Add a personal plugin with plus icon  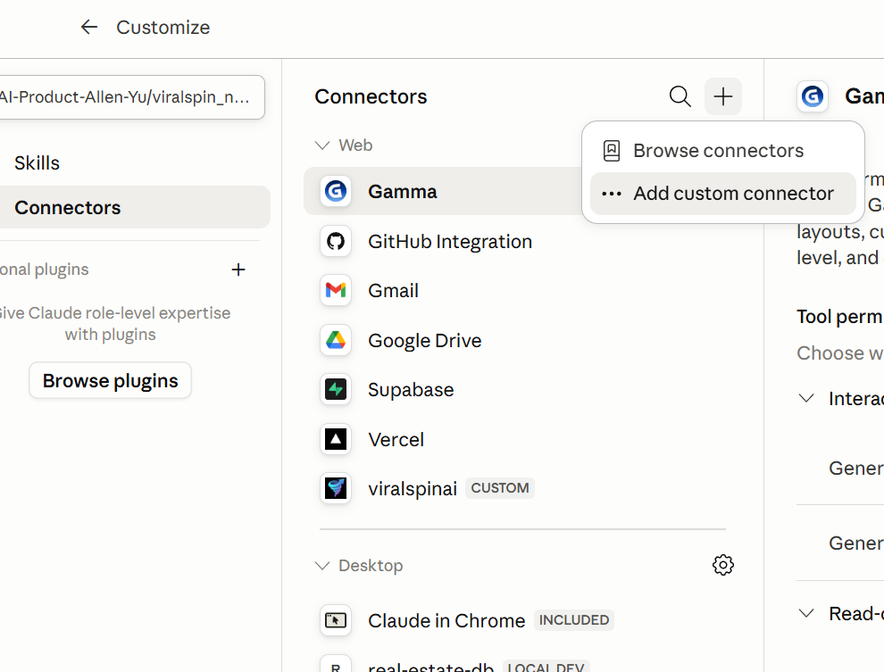click(238, 270)
